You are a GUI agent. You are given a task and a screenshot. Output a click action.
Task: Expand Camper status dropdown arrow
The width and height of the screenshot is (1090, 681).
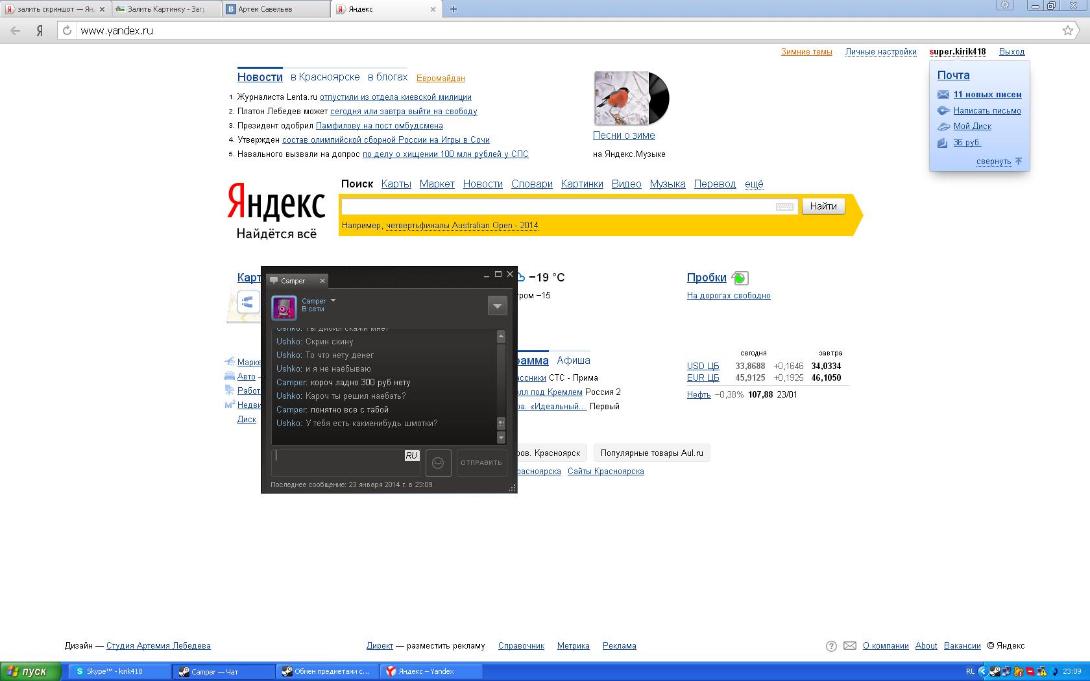[x=333, y=301]
